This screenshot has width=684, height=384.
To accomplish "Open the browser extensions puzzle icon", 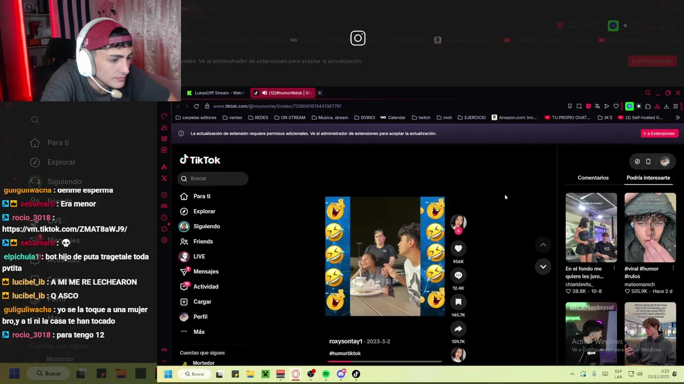I will pos(648,106).
